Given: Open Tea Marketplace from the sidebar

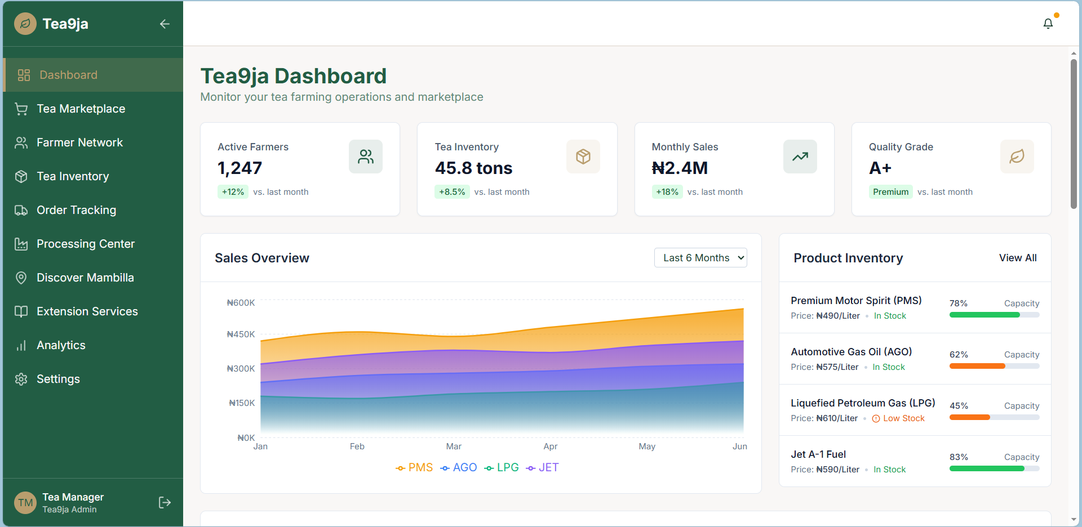Looking at the screenshot, I should click(x=81, y=109).
